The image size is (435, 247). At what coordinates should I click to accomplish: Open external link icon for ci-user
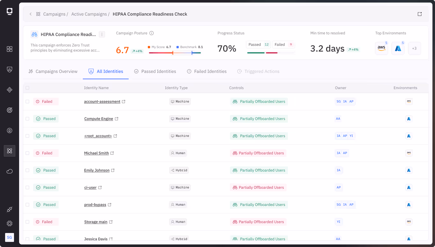(x=100, y=187)
